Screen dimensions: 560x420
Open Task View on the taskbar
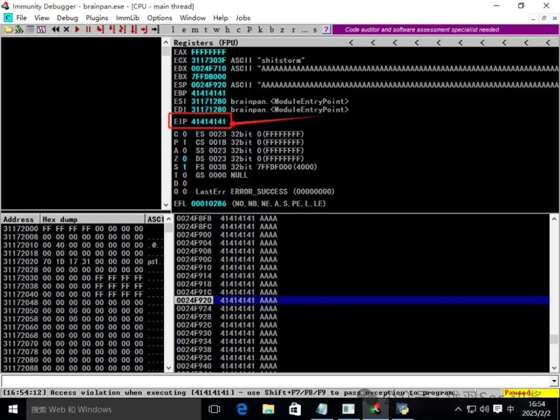[214, 409]
